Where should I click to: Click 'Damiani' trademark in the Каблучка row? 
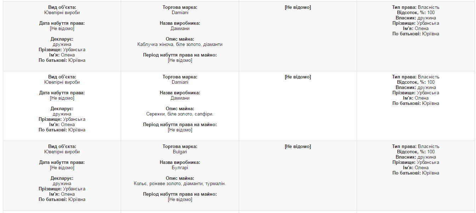pos(180,13)
